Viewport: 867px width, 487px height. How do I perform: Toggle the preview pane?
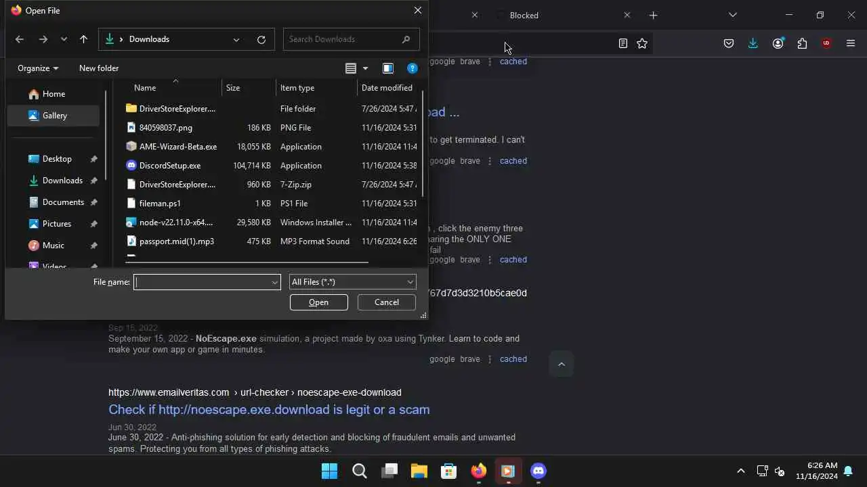388,68
